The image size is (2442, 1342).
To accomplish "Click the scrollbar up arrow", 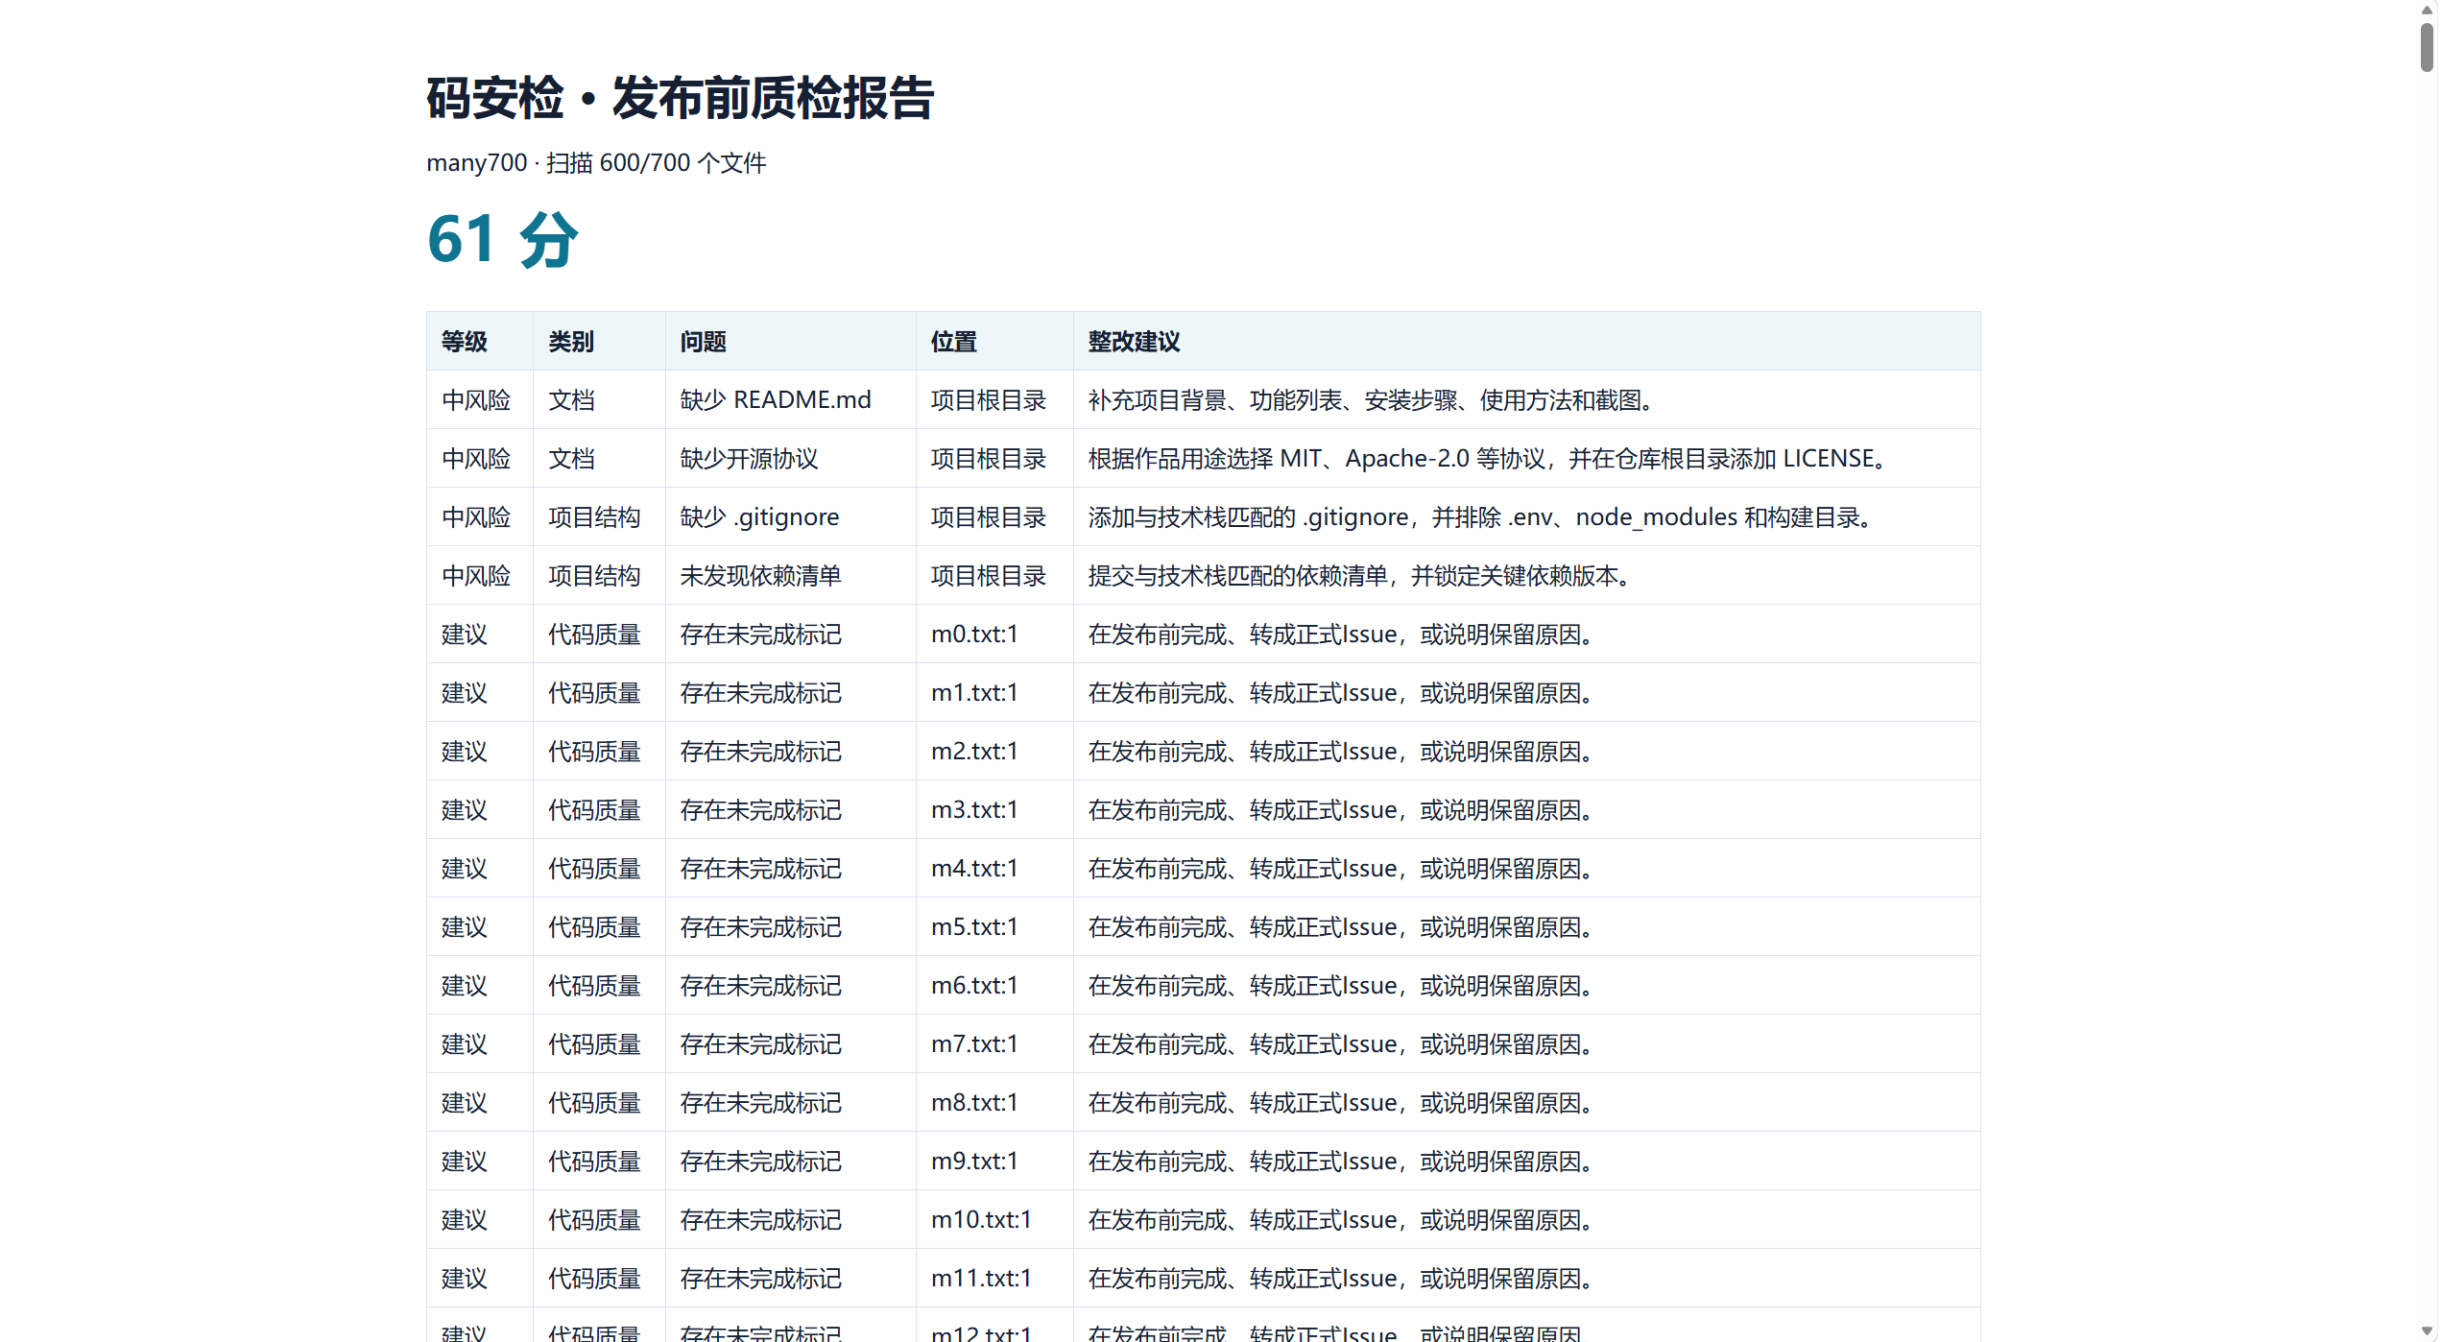I will click(x=2428, y=10).
